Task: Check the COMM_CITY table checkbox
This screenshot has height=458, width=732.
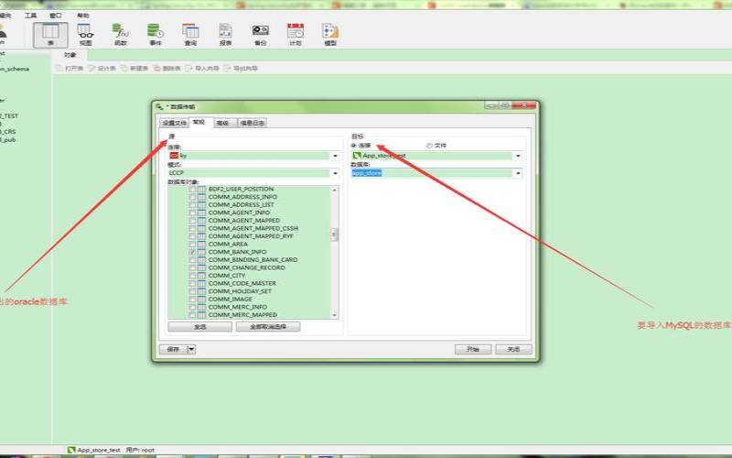Action: point(192,275)
